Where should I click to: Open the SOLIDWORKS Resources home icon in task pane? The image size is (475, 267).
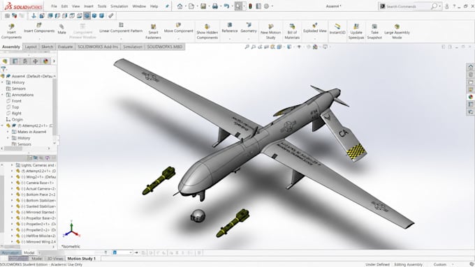point(470,67)
